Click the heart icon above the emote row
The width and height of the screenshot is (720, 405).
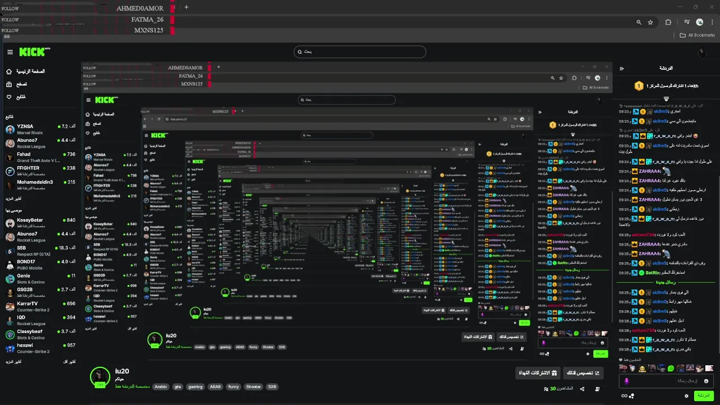pyautogui.click(x=622, y=360)
